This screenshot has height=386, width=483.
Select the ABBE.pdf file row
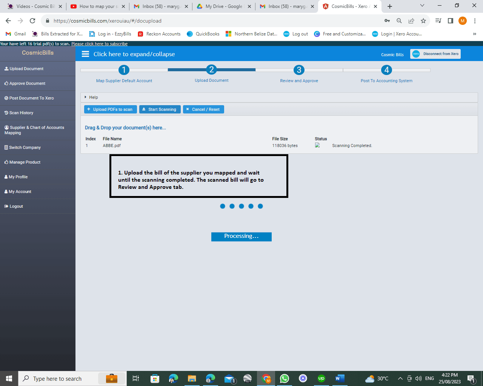pos(279,146)
